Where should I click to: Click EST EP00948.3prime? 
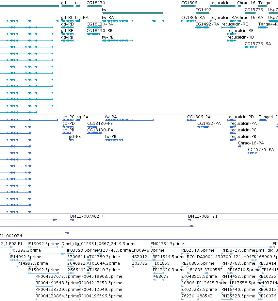click(143, 254)
